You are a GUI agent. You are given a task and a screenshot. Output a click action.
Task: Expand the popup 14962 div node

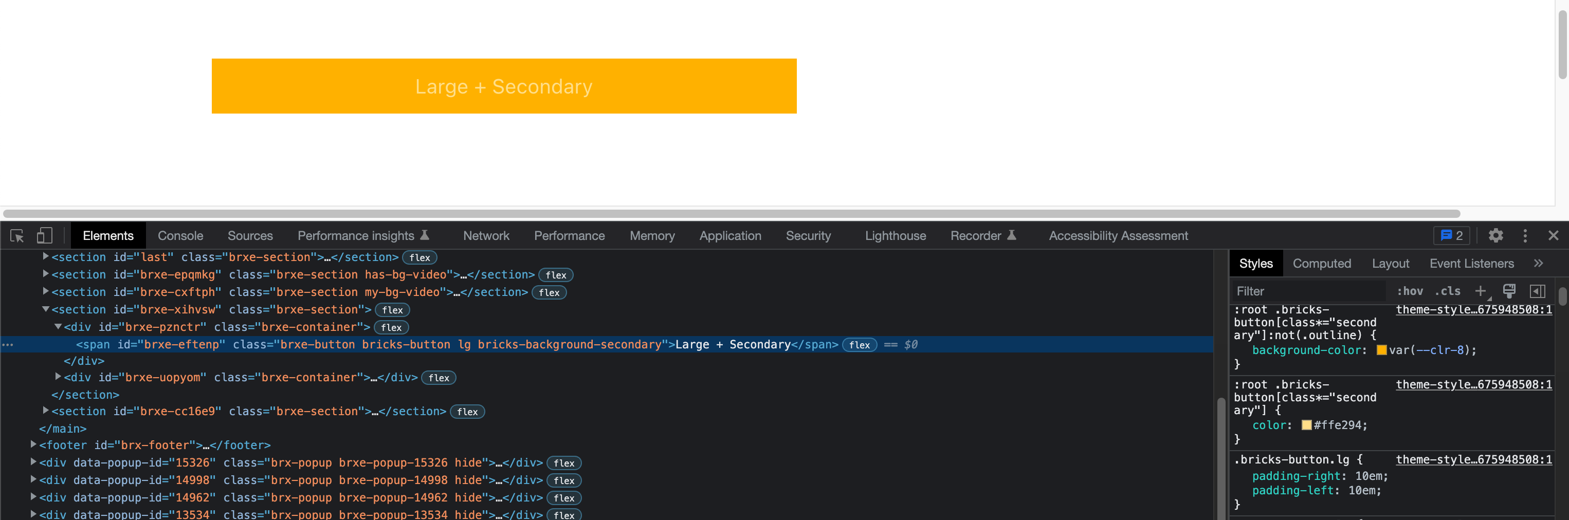(33, 497)
